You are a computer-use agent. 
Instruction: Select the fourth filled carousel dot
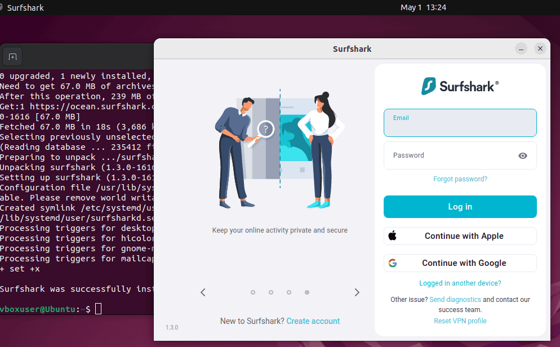click(x=307, y=292)
